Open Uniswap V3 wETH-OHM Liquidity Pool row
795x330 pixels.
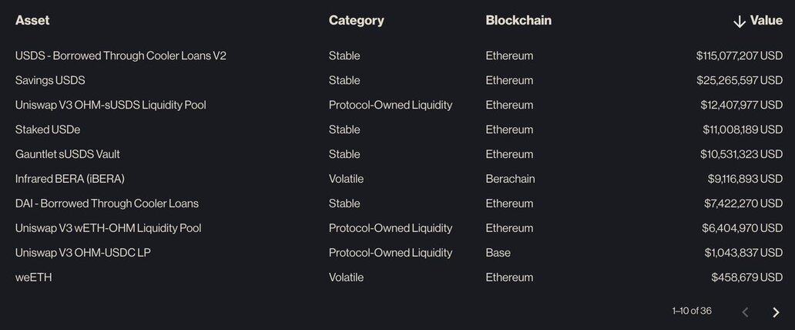tap(109, 228)
